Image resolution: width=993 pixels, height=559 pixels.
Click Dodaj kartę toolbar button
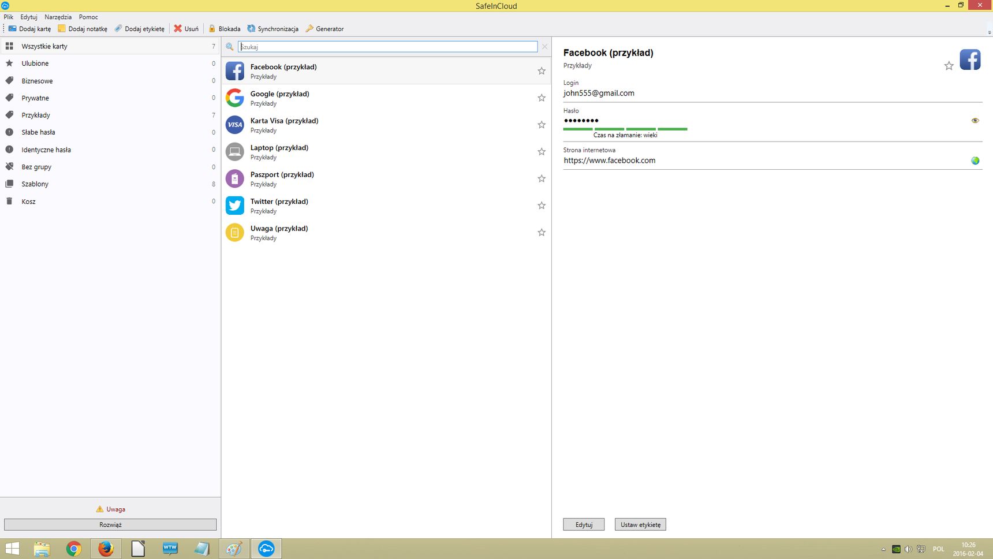pyautogui.click(x=29, y=29)
